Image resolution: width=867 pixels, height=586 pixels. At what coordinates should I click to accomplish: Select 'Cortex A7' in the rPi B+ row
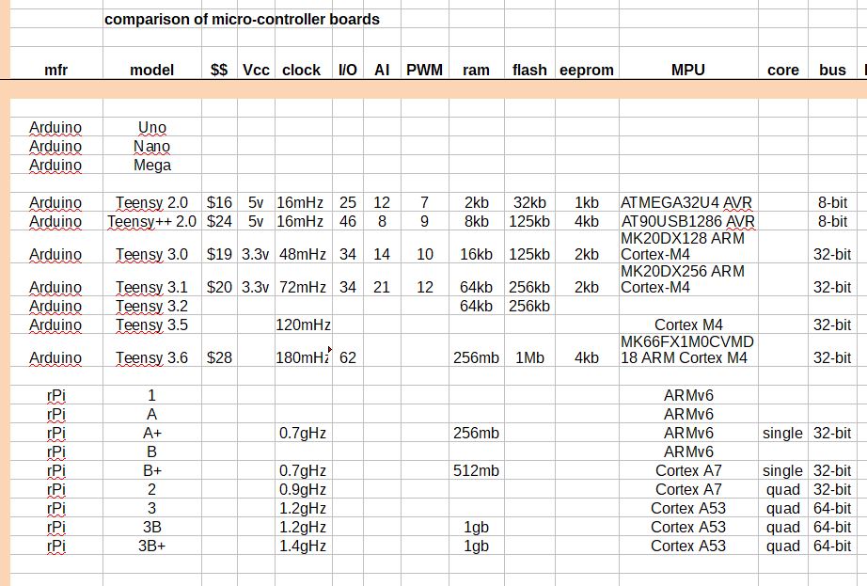(x=688, y=471)
